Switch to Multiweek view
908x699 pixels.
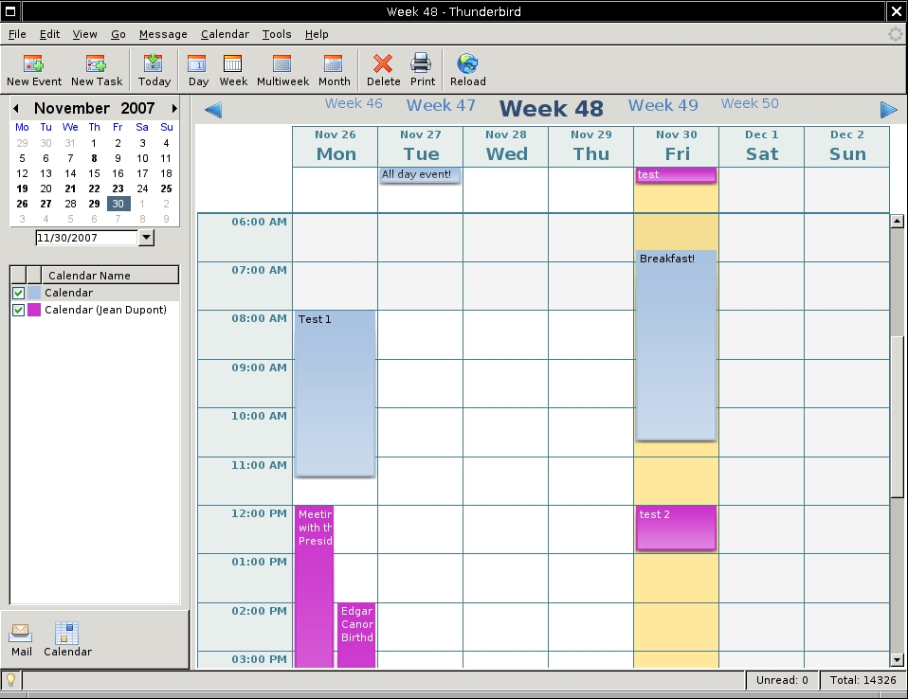[x=282, y=70]
